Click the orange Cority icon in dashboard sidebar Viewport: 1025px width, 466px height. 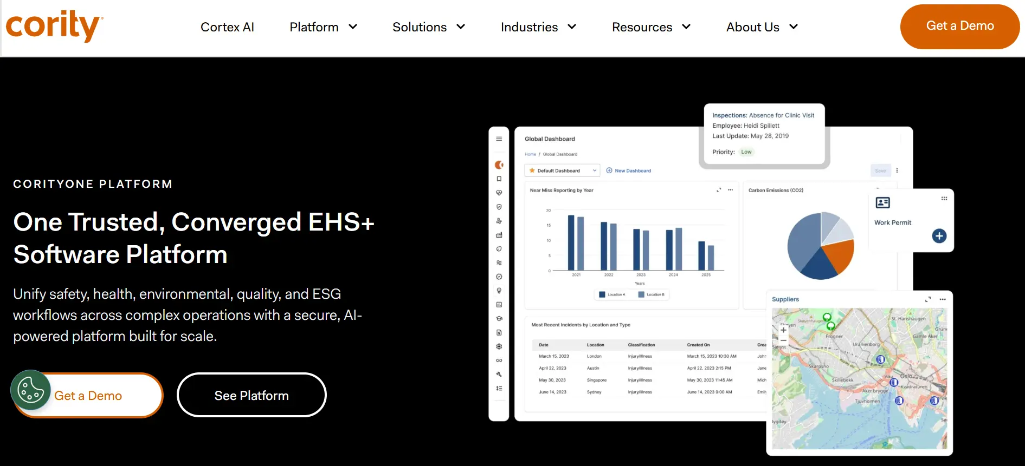[x=499, y=165]
